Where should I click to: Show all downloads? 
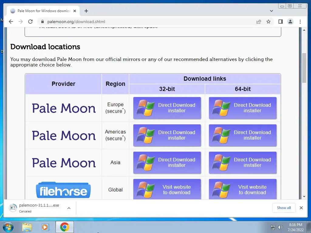pos(284,208)
